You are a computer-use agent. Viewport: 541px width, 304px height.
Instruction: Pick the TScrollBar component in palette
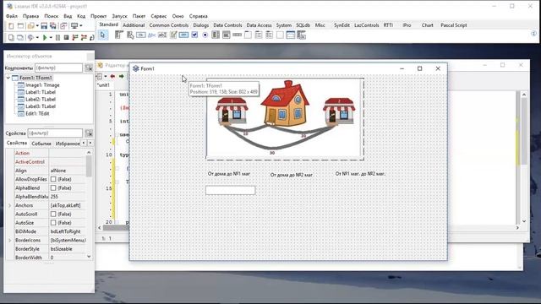[237, 35]
